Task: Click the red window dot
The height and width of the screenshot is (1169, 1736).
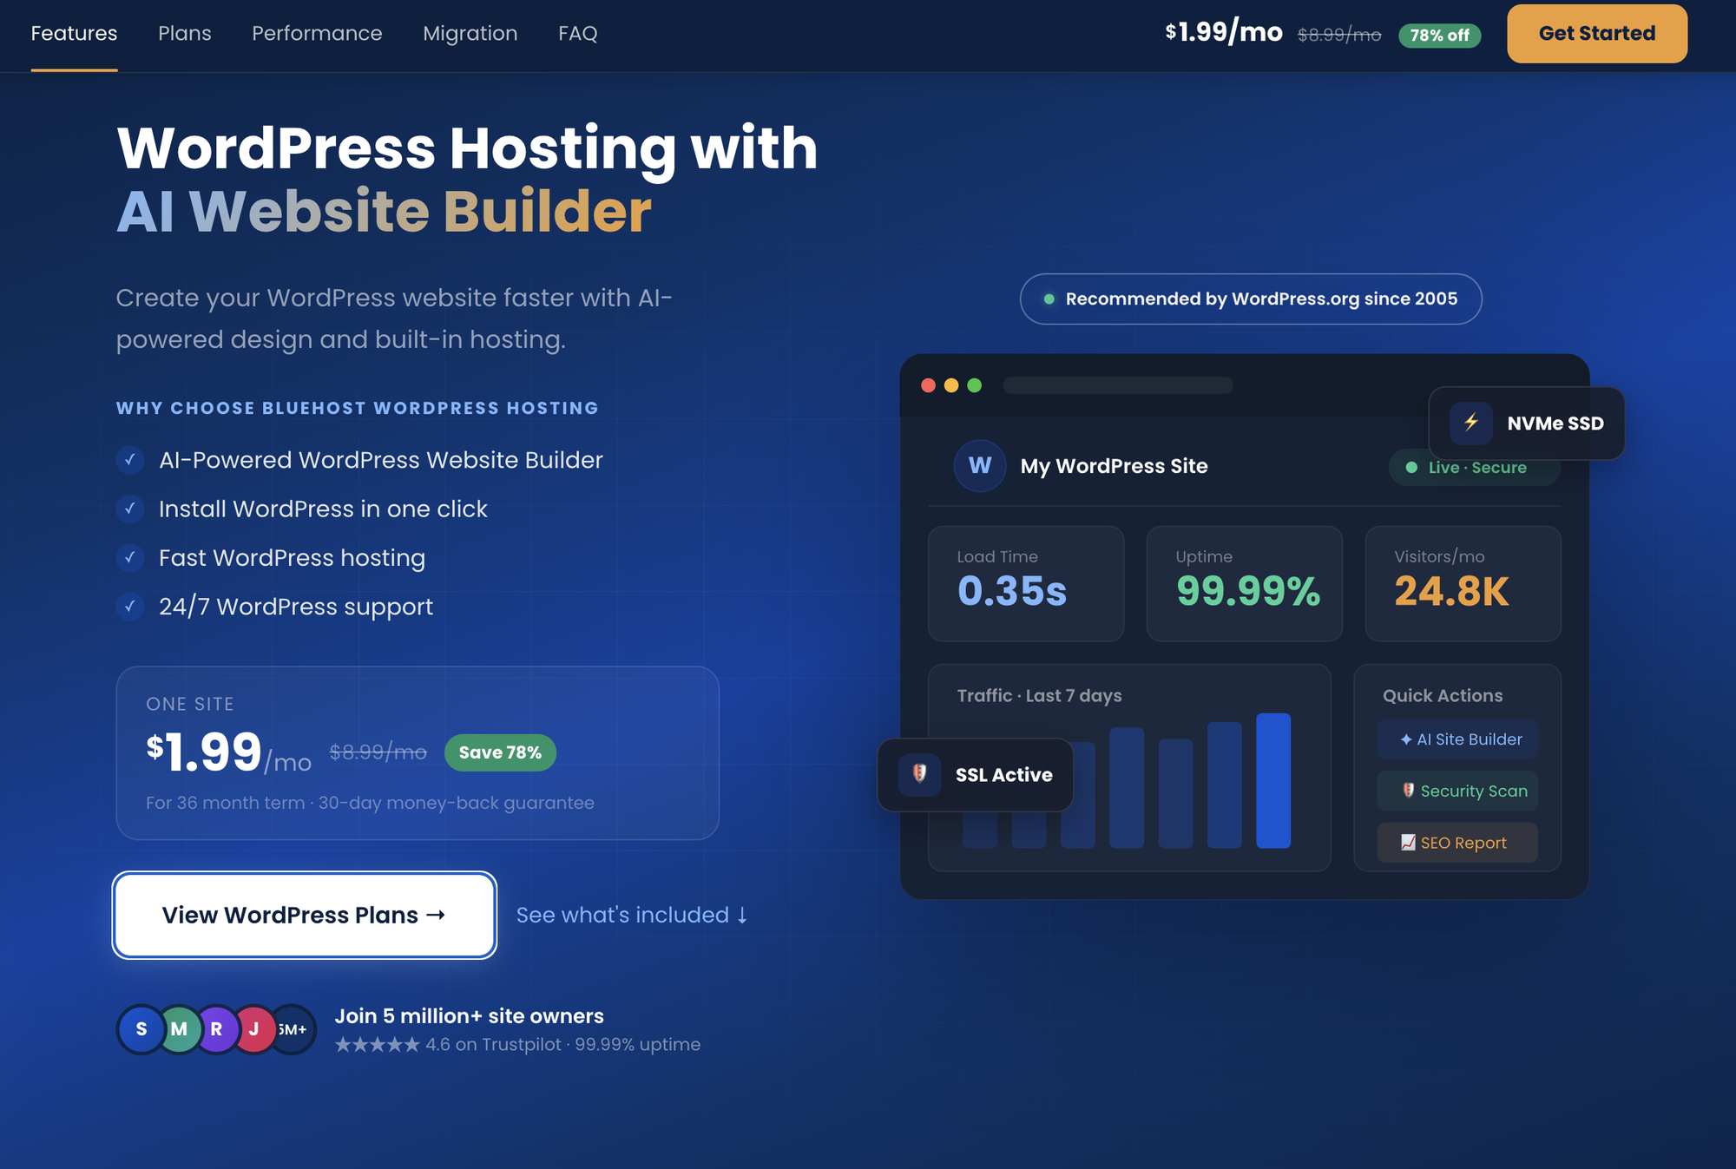Action: pos(928,385)
